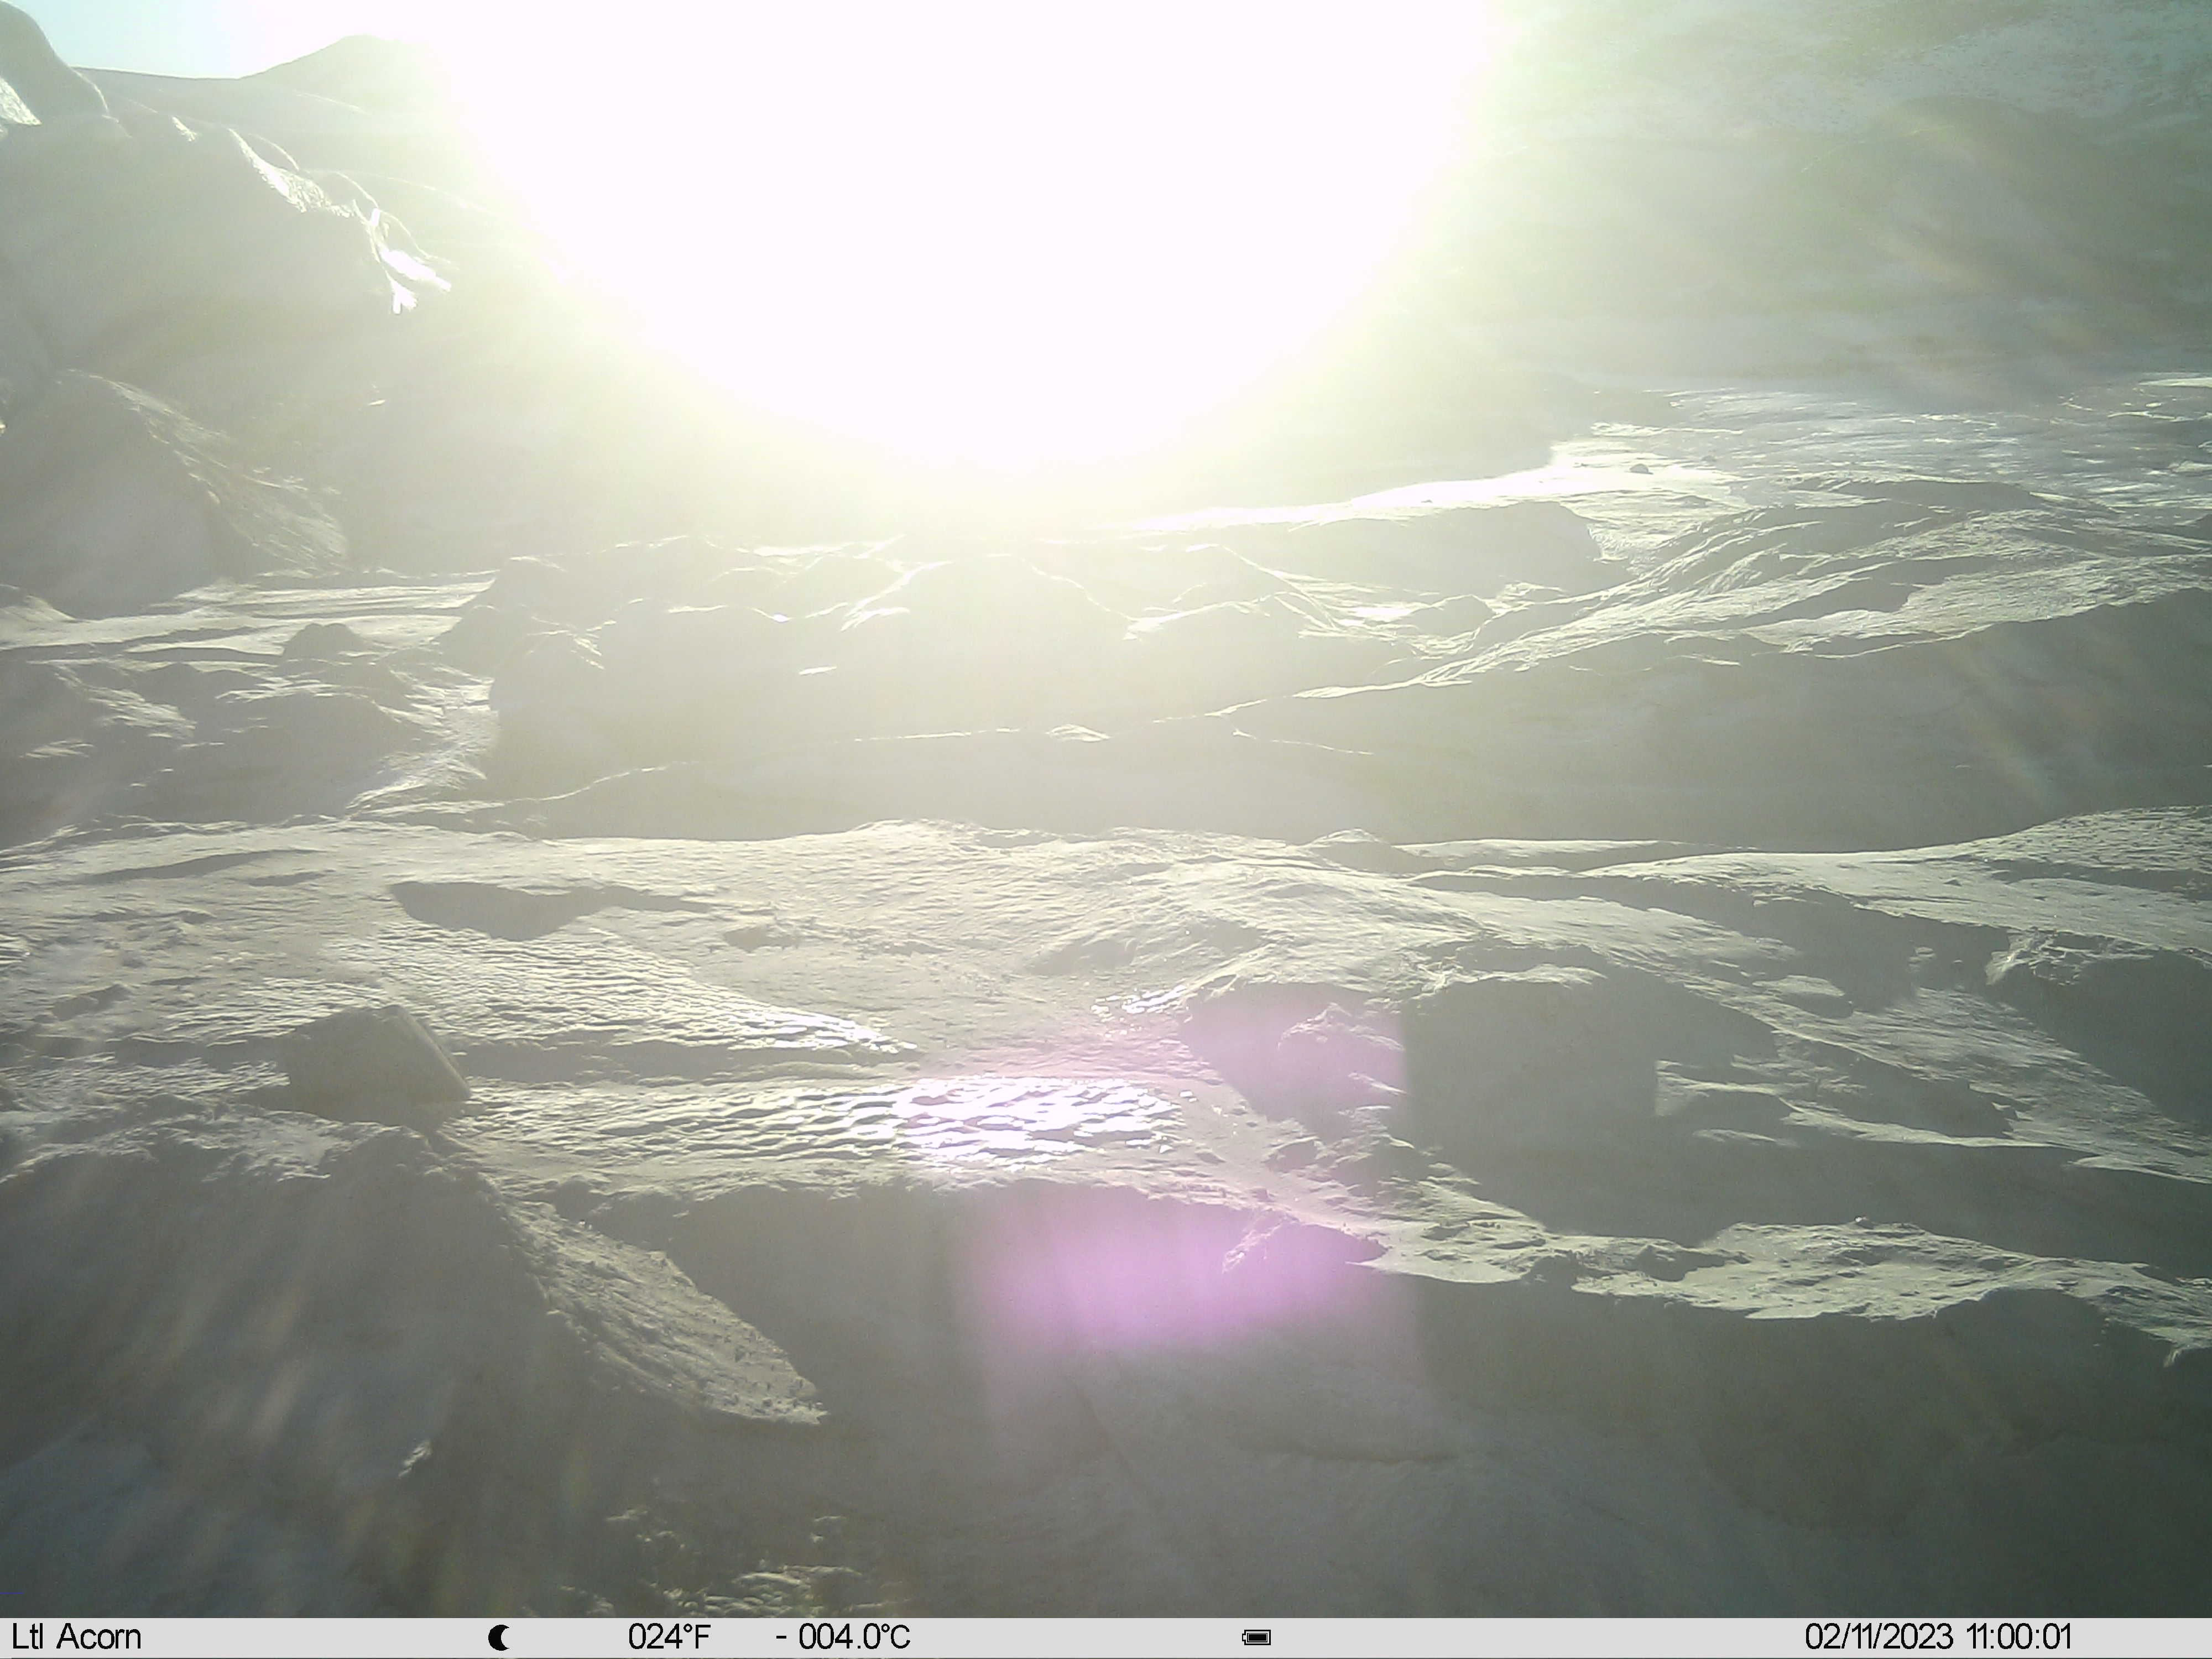
Task: Select the Ltl Acorn brand label
Action: tap(76, 1637)
